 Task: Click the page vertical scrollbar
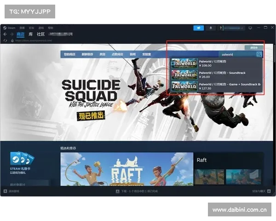pos(275,53)
